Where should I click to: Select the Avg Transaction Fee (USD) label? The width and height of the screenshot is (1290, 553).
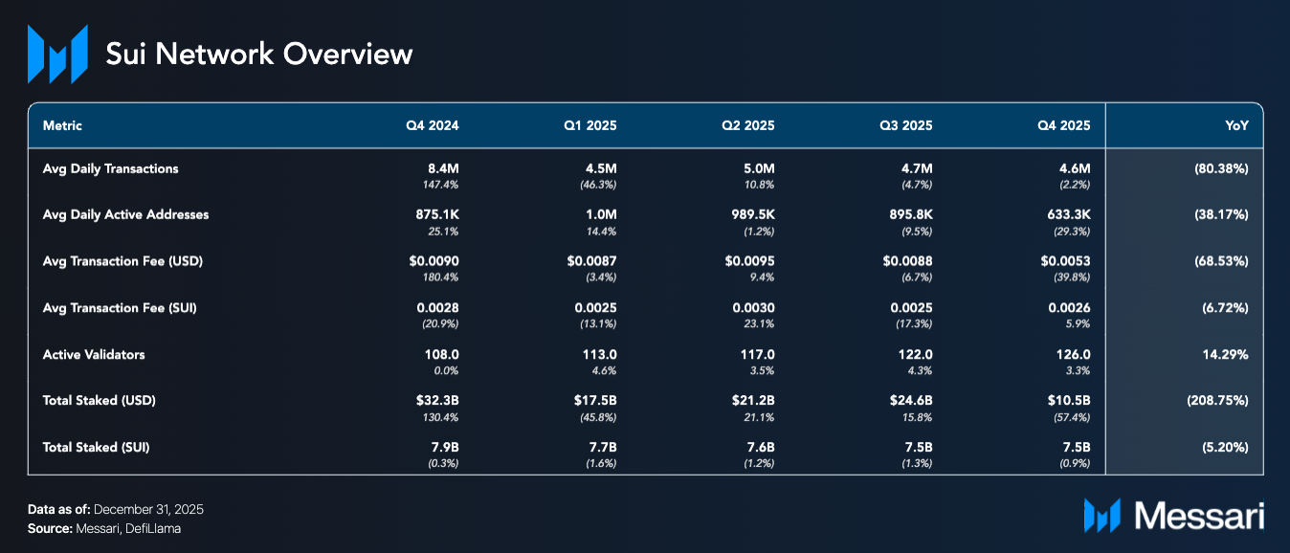(x=122, y=261)
